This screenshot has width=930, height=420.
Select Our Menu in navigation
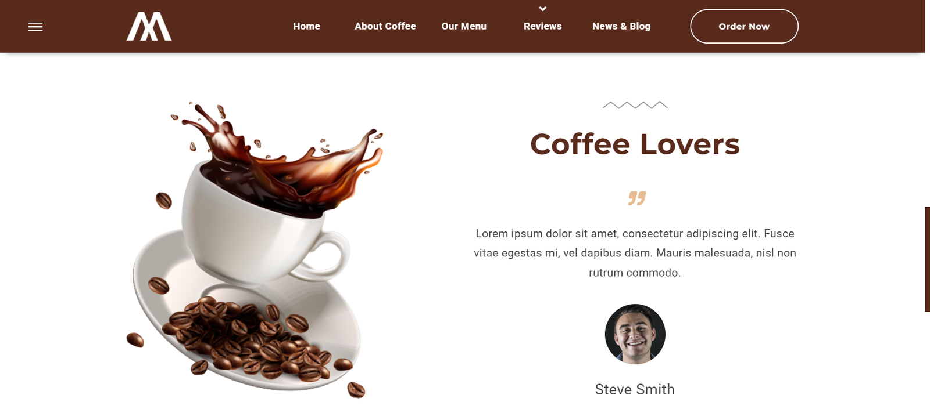(x=464, y=26)
